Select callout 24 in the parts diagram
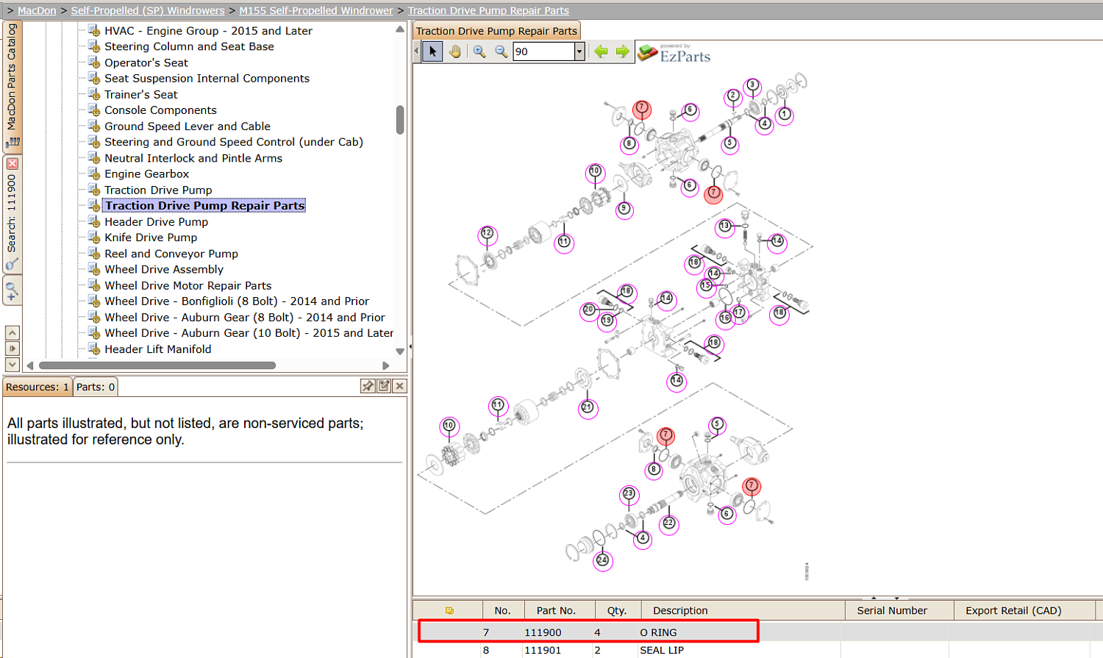 pyautogui.click(x=602, y=560)
